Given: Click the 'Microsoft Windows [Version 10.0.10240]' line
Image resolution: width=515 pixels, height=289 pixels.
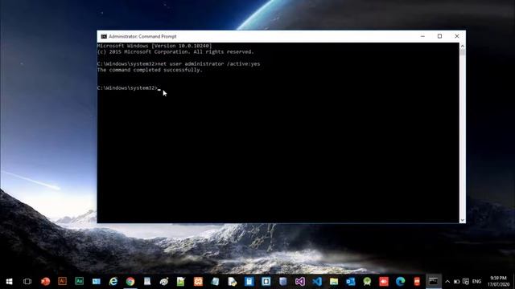Looking at the screenshot, I should (154, 46).
